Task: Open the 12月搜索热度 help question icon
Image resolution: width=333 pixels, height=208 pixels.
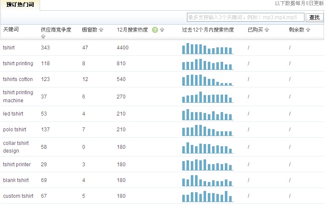Action: [155, 30]
